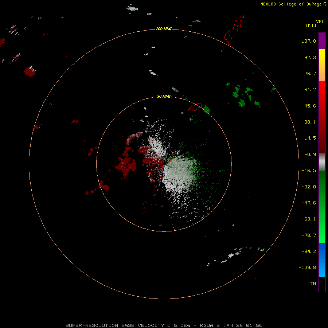
Task: Click the 100 NMI range ring label
Action: [164, 29]
